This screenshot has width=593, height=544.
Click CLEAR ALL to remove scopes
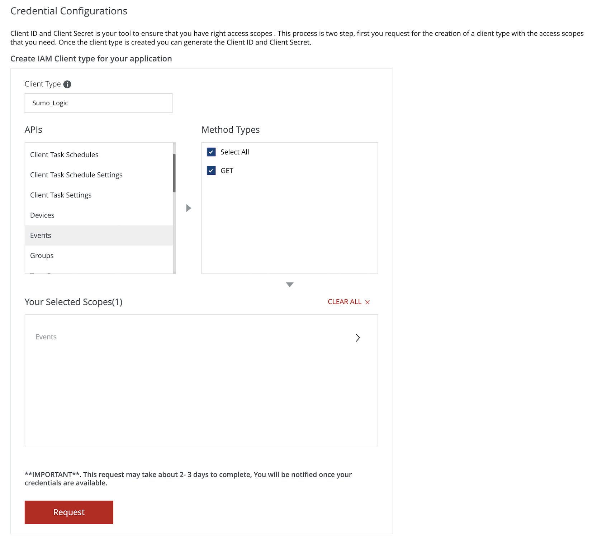tap(345, 302)
